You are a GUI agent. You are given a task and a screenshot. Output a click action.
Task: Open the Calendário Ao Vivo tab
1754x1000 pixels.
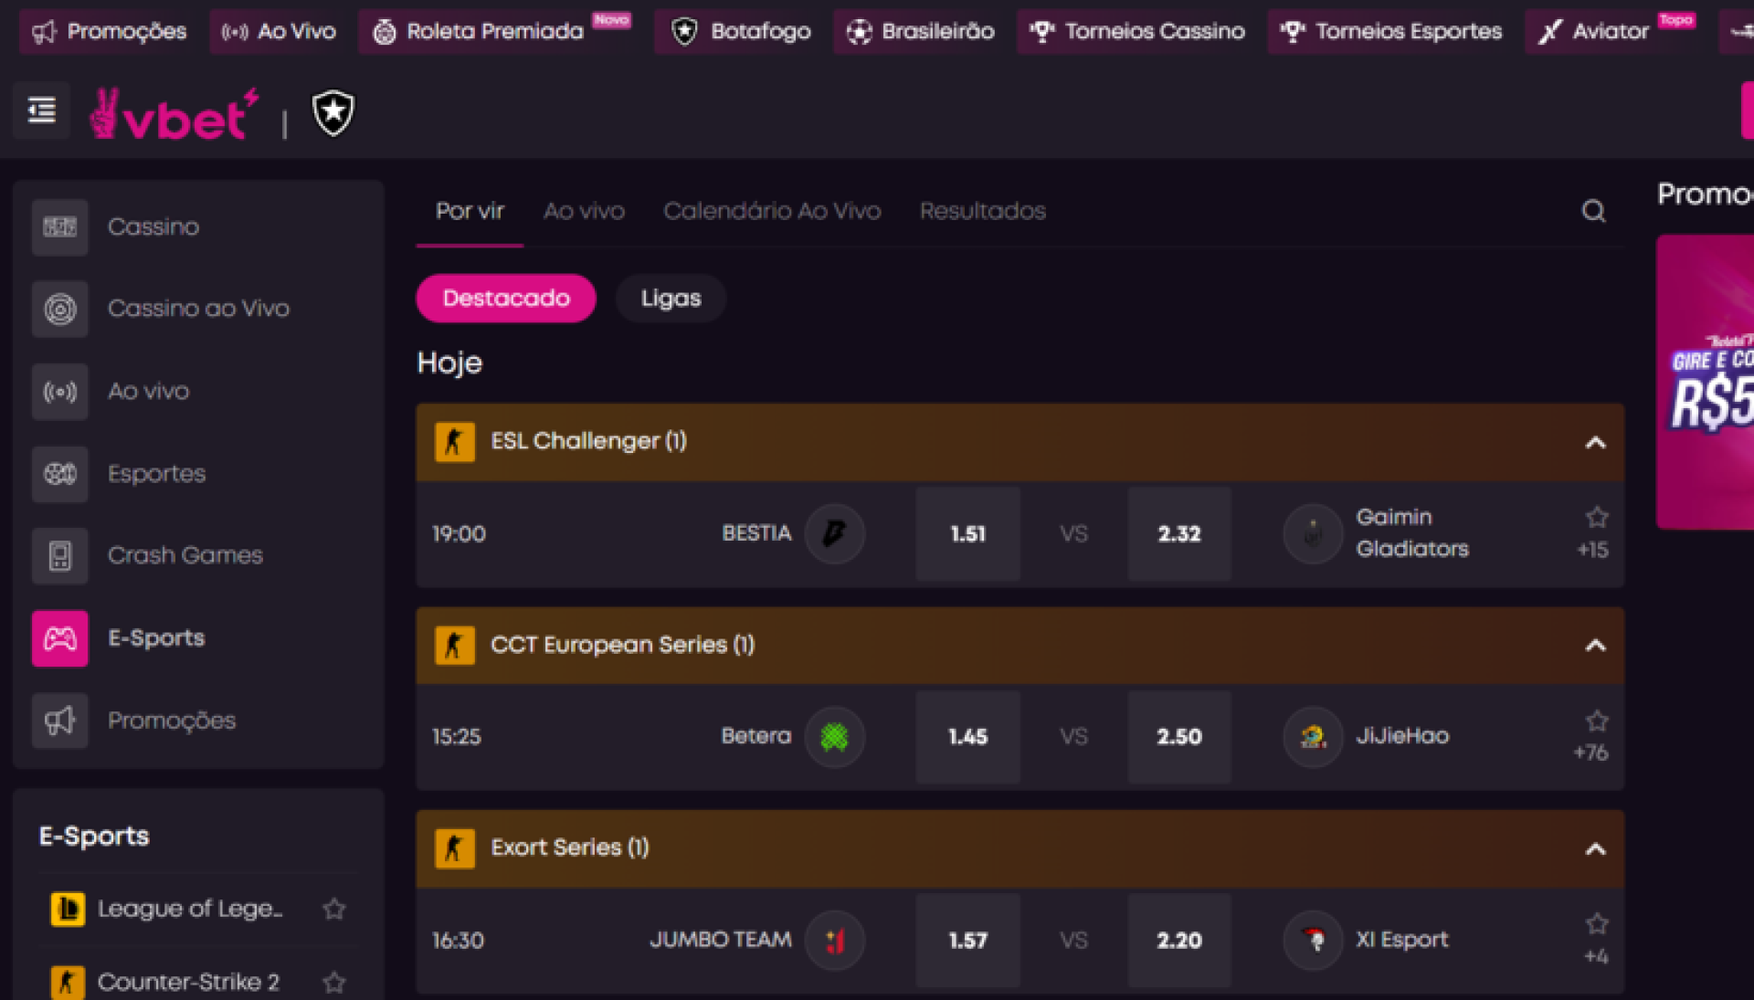[772, 211]
